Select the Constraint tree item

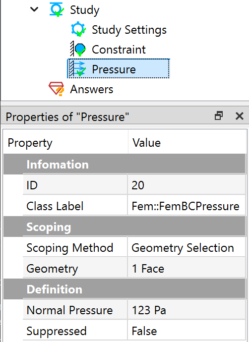coord(119,49)
